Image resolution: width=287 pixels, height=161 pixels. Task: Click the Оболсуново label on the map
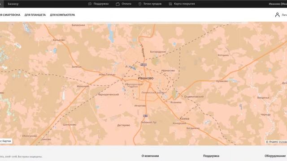30,136
